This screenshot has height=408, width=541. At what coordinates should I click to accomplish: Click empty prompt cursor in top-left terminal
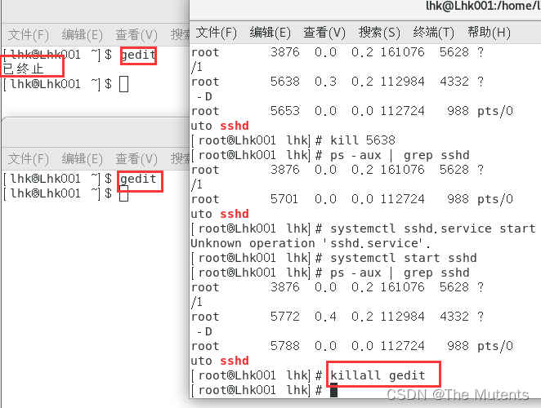[x=124, y=84]
